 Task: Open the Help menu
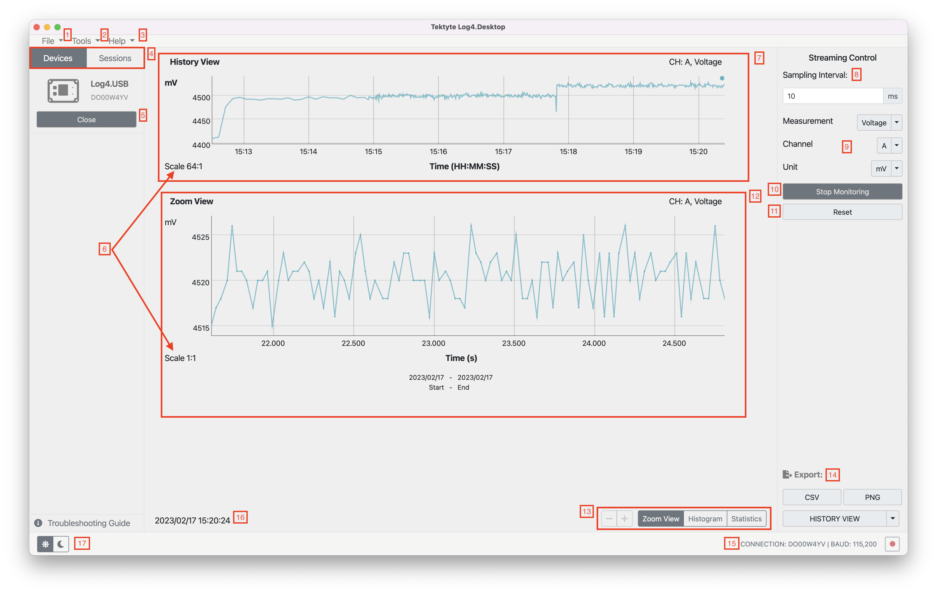pos(121,41)
